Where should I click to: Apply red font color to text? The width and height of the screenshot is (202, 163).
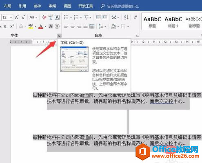coord(41,26)
